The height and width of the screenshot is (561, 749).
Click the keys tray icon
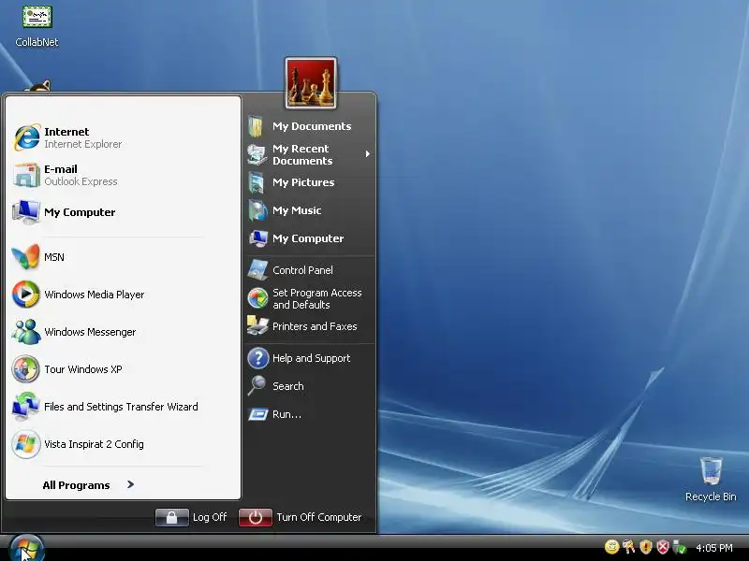tap(628, 547)
